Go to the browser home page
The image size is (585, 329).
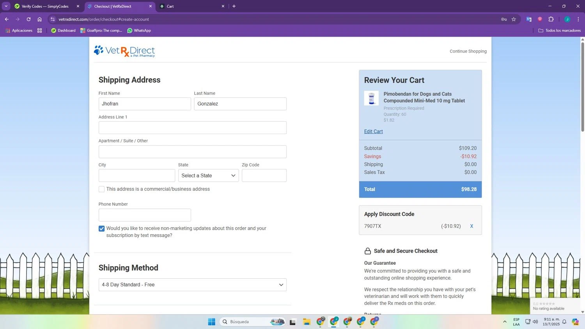pyautogui.click(x=39, y=19)
